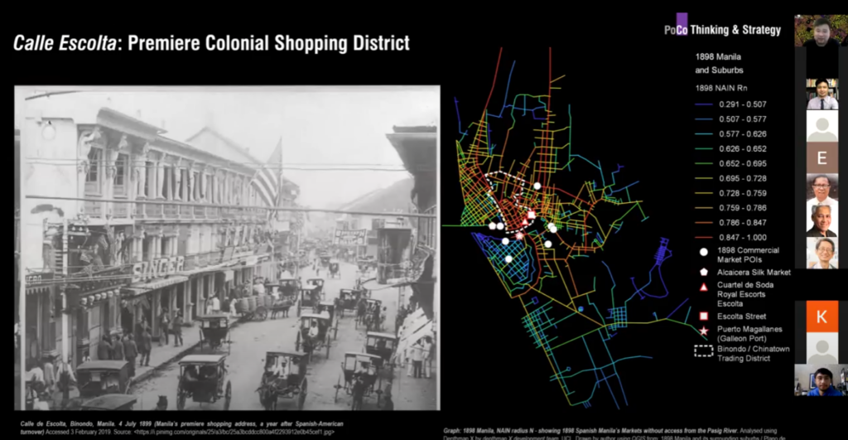This screenshot has height=440, width=848.
Task: Click the Calle Escolta slide title
Action: (x=211, y=42)
